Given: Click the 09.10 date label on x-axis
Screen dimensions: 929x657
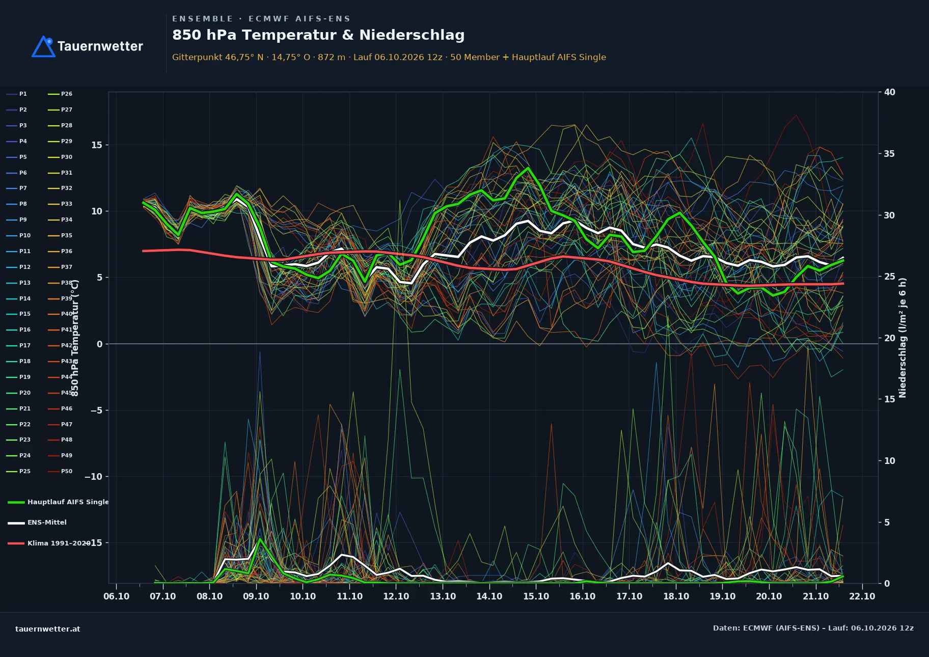Looking at the screenshot, I should coord(256,596).
